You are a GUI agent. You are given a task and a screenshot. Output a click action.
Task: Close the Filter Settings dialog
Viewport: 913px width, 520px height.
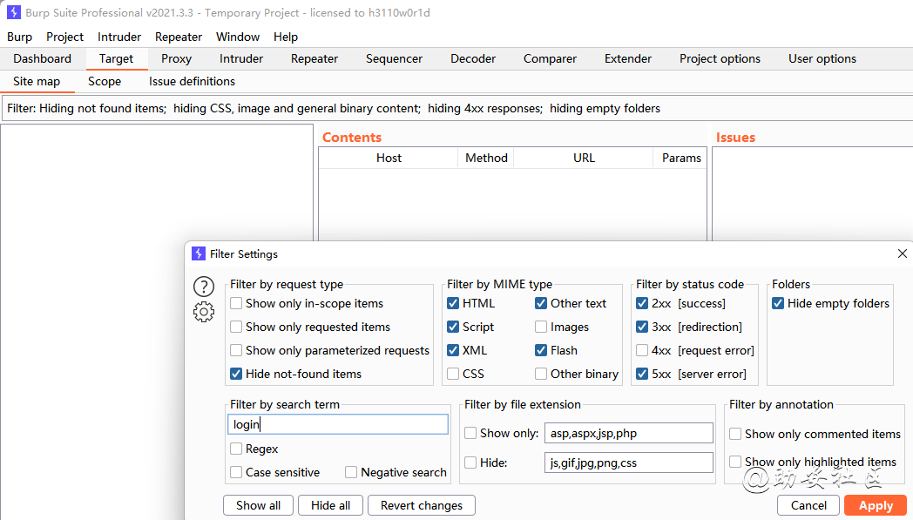[x=902, y=253]
